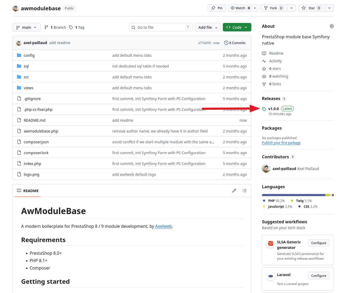Viewport: 360px width, 293px height.
Task: Select the README tab
Action: click(x=28, y=191)
